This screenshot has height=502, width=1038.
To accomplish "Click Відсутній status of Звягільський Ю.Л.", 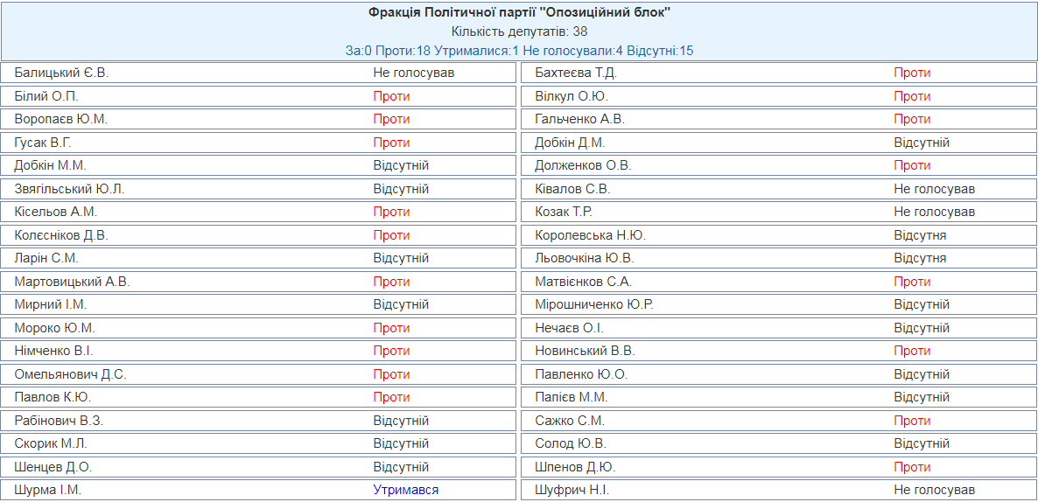I will 401,189.
